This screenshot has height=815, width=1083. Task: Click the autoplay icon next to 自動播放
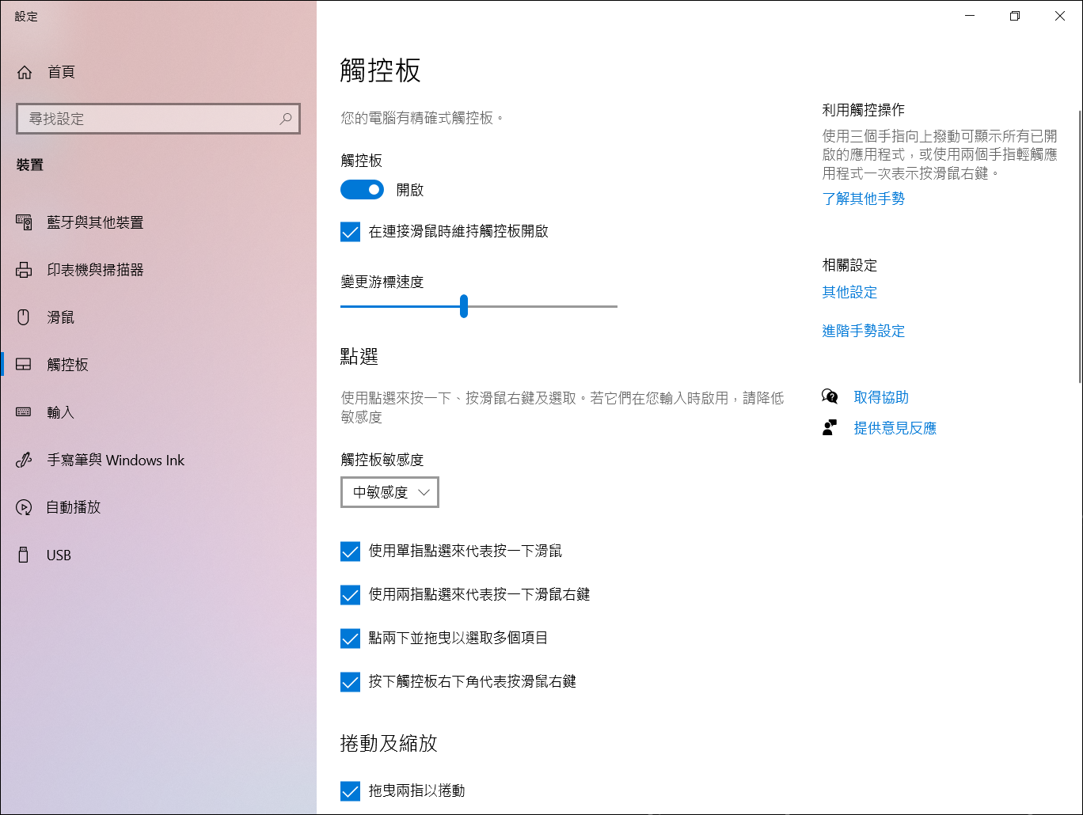[24, 507]
